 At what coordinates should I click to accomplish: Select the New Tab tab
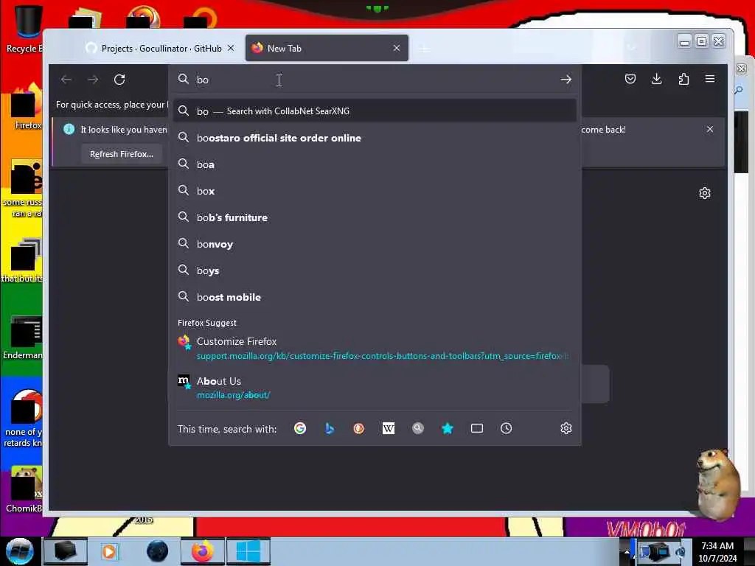coord(327,48)
